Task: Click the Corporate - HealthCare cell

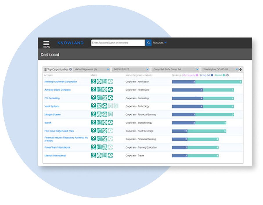Action: pos(137,90)
